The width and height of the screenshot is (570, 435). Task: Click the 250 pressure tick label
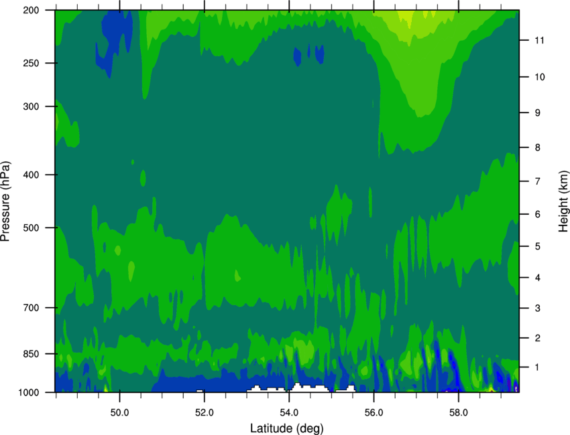point(31,63)
